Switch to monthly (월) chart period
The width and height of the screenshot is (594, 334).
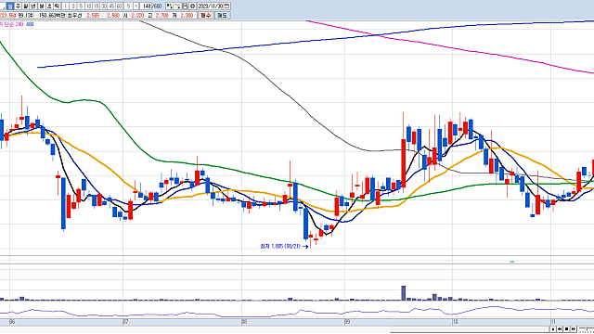25,6
